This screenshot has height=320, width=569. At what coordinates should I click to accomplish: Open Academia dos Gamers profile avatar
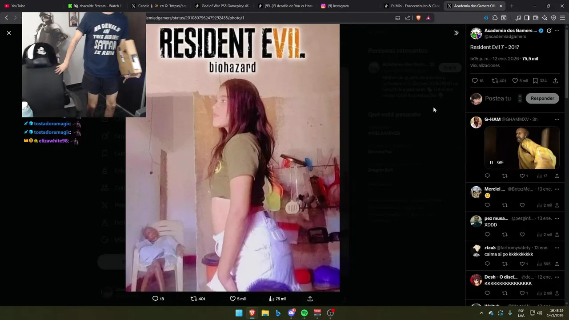click(476, 33)
